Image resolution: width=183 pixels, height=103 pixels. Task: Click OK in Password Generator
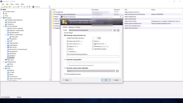(106, 80)
